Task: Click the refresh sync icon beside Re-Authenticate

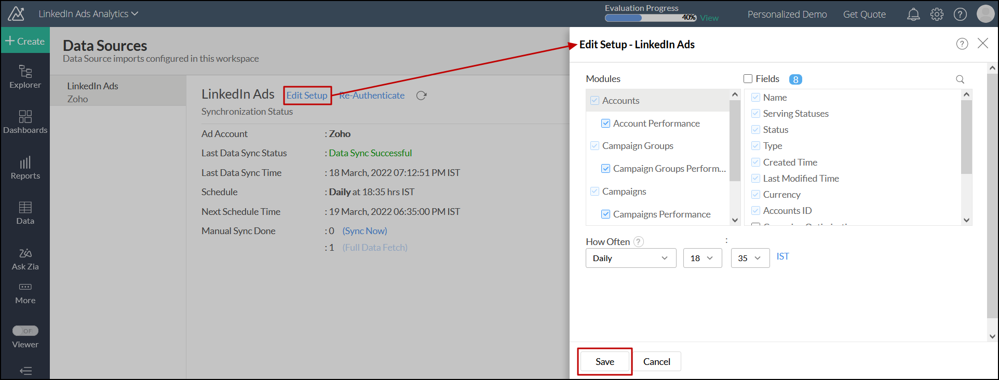Action: coord(421,96)
